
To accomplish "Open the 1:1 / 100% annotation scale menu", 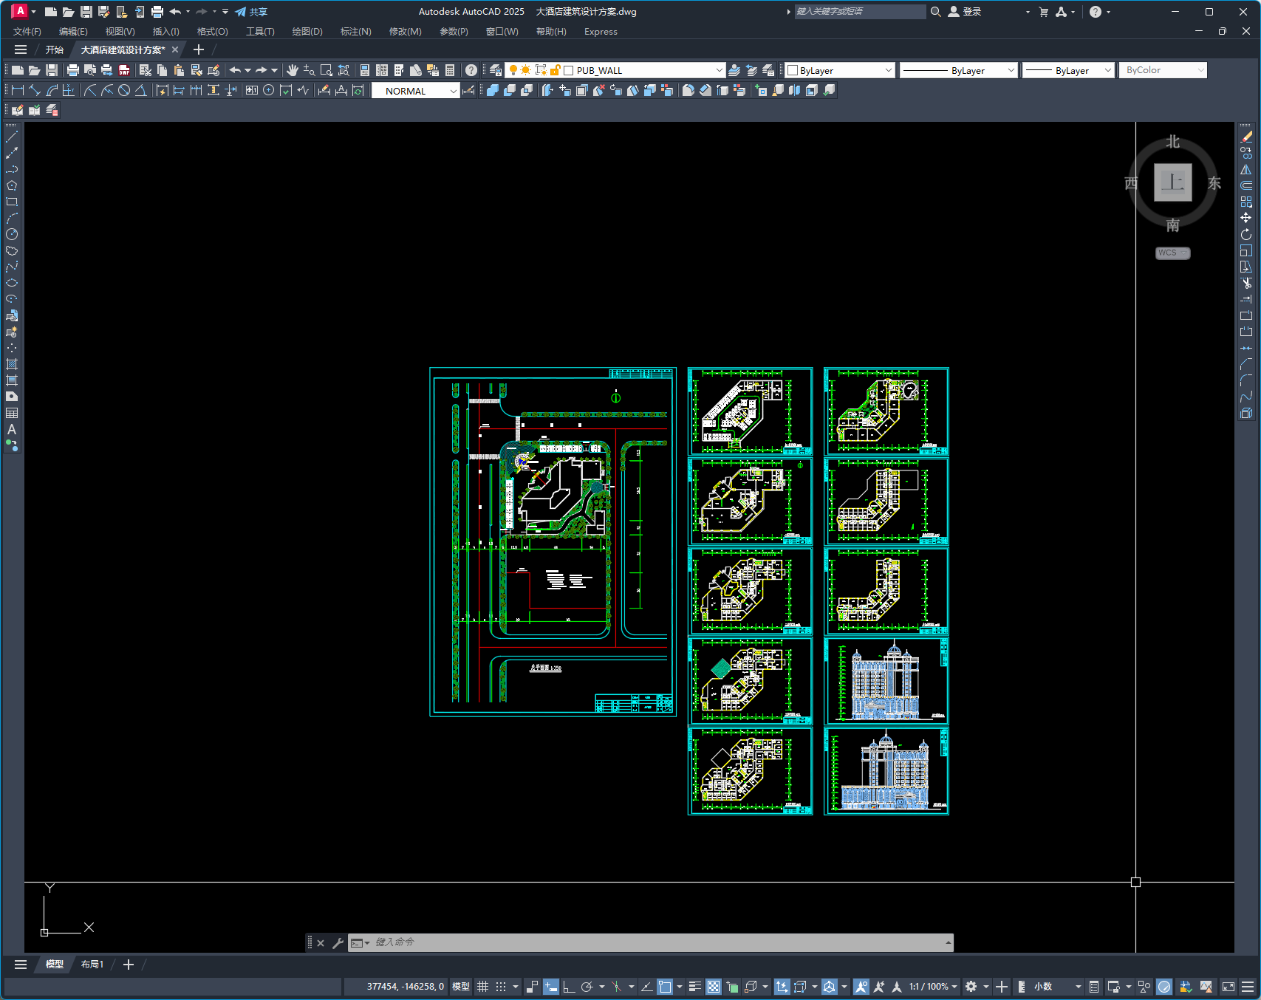I will click(x=933, y=987).
